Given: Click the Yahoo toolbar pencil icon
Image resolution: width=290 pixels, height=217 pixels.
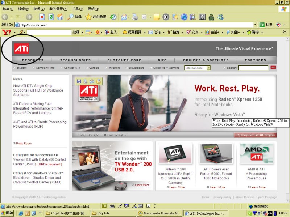Looking at the screenshot, I should 21,32.
